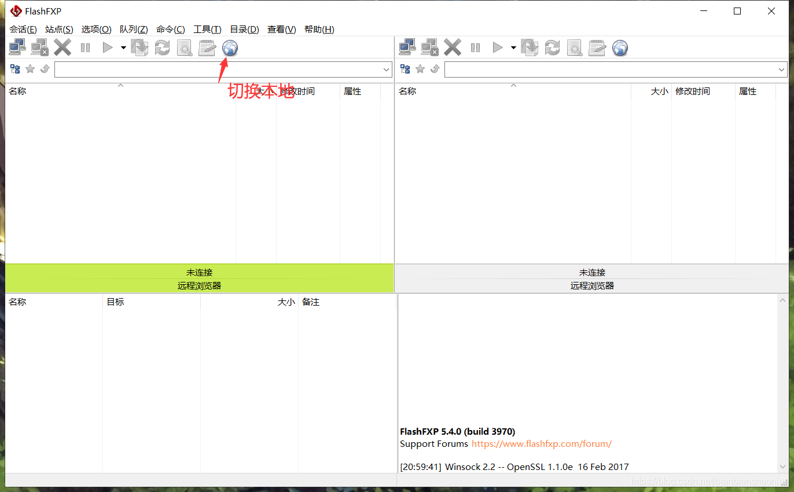Click the transfer documents icon in left toolbar
The width and height of the screenshot is (794, 492).
coord(139,47)
